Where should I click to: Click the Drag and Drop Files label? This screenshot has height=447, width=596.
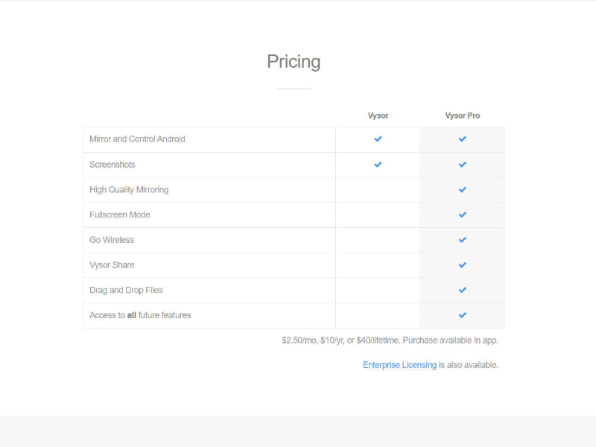(x=126, y=291)
